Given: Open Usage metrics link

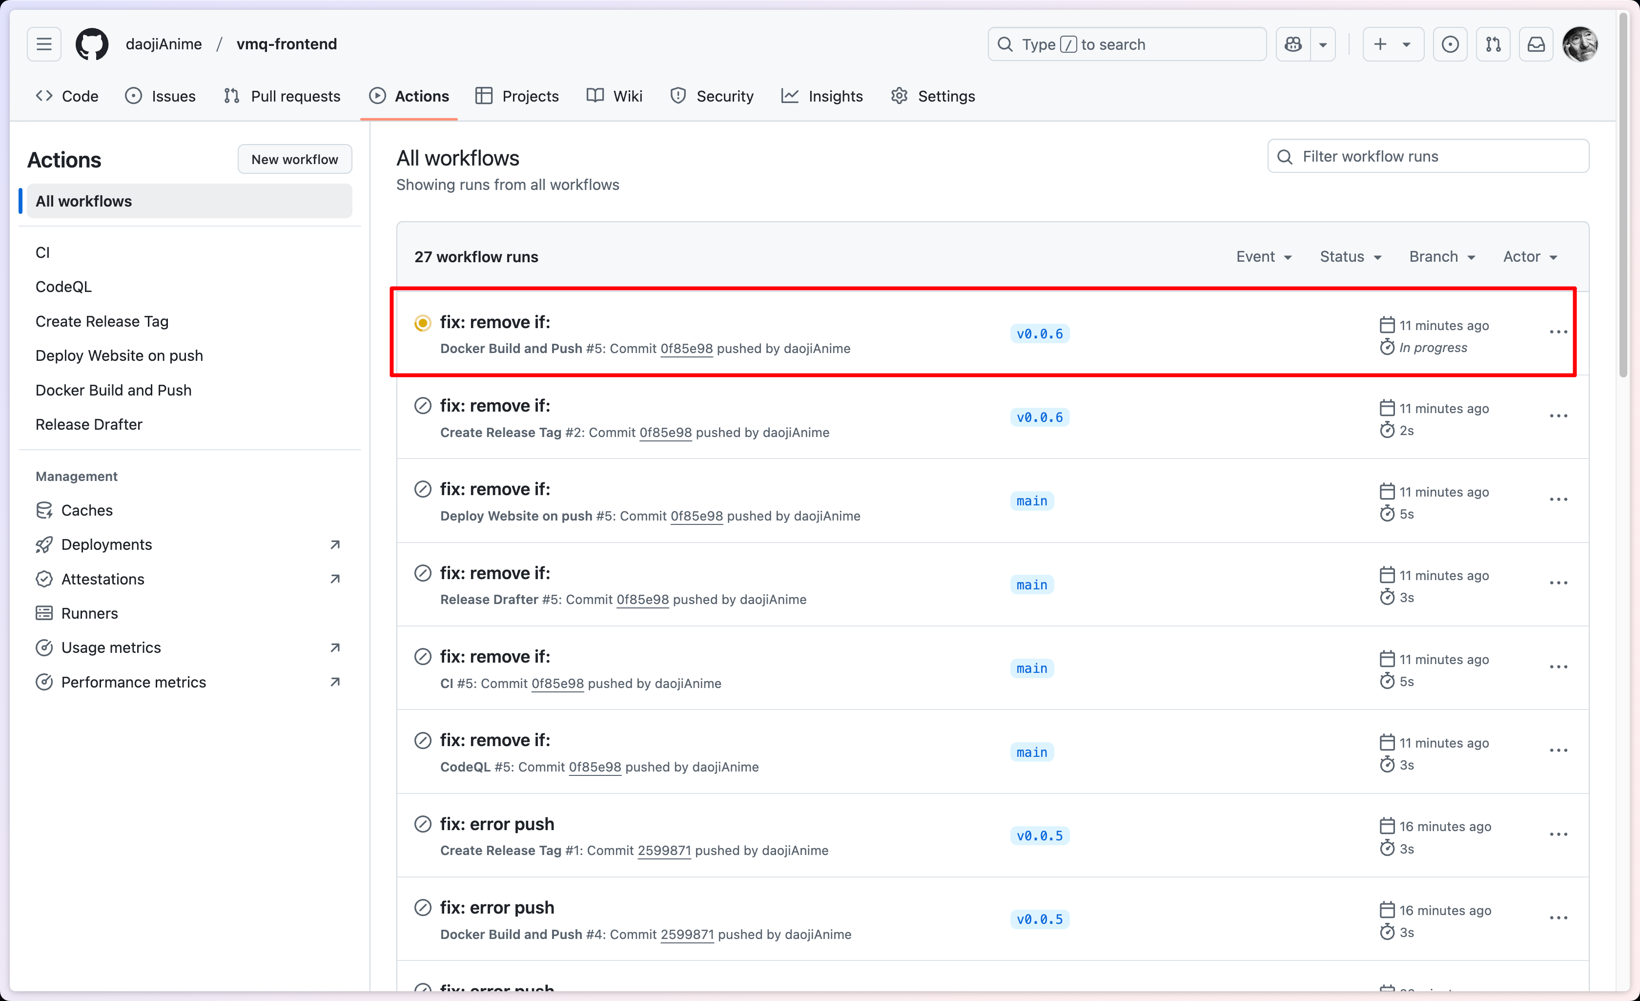Looking at the screenshot, I should [x=189, y=647].
